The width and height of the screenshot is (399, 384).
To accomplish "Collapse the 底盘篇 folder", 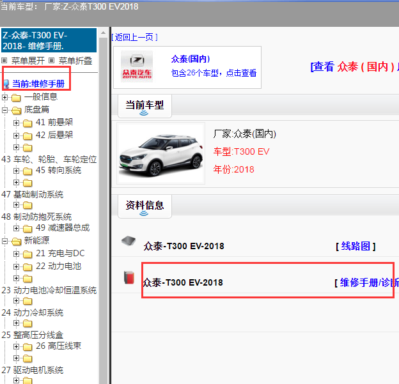I will (x=4, y=110).
